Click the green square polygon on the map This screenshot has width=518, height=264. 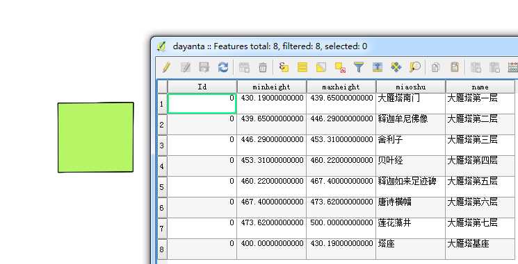pos(96,137)
